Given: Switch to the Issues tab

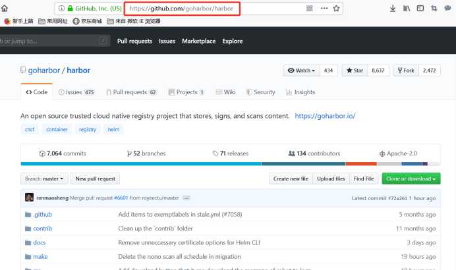Looking at the screenshot, I should [76, 92].
